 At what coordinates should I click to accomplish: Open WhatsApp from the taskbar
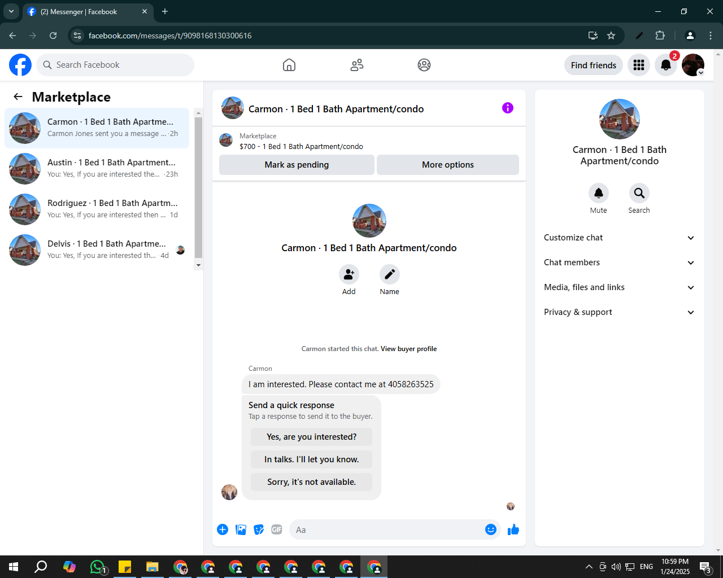click(98, 567)
